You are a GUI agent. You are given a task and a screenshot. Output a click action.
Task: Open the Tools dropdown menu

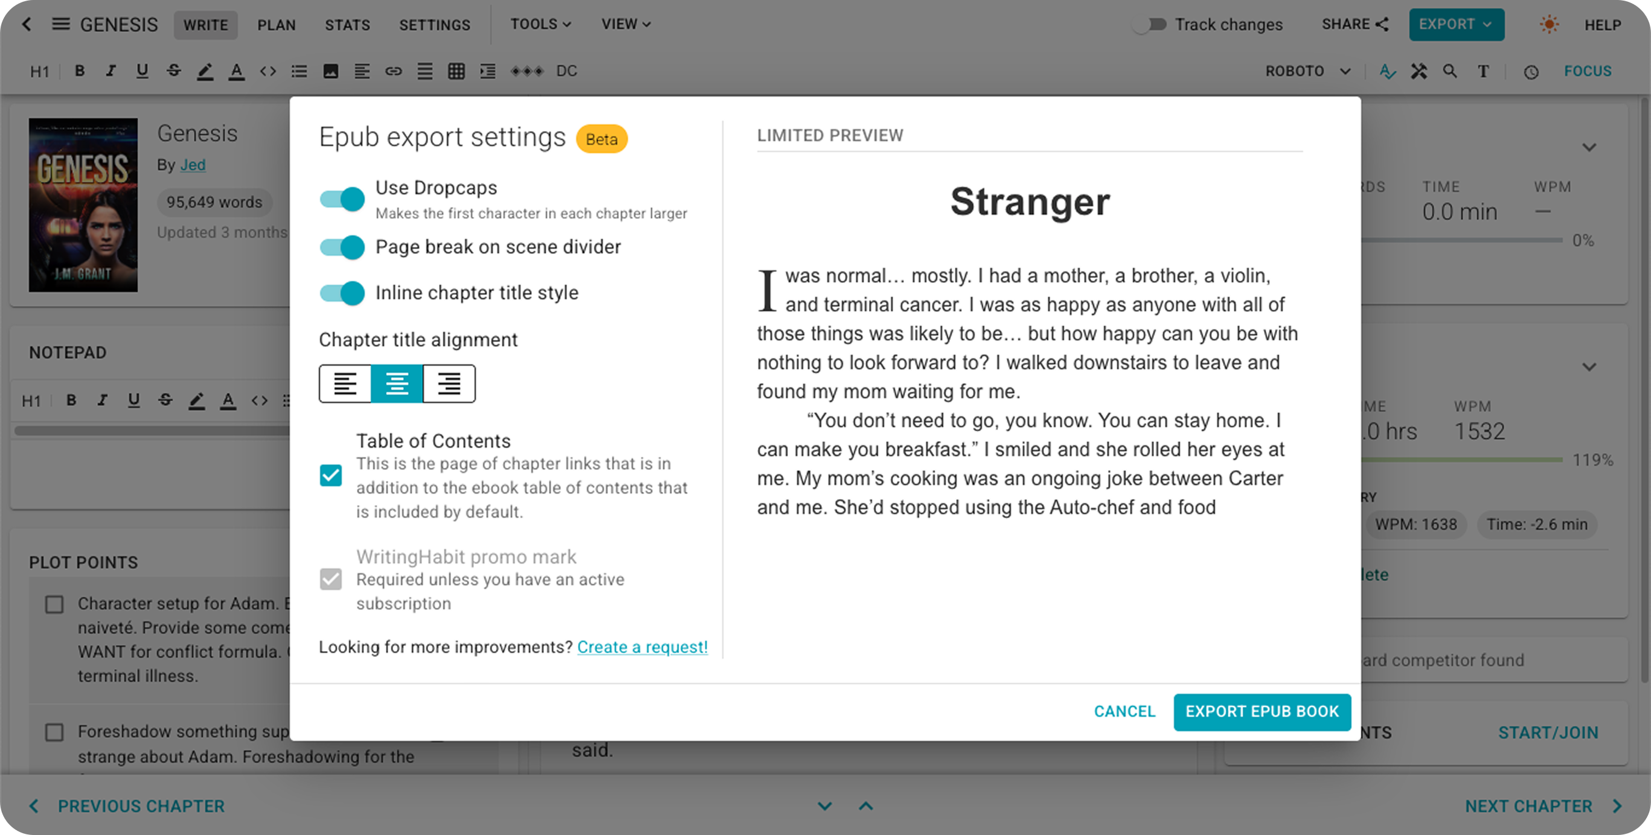click(x=540, y=24)
